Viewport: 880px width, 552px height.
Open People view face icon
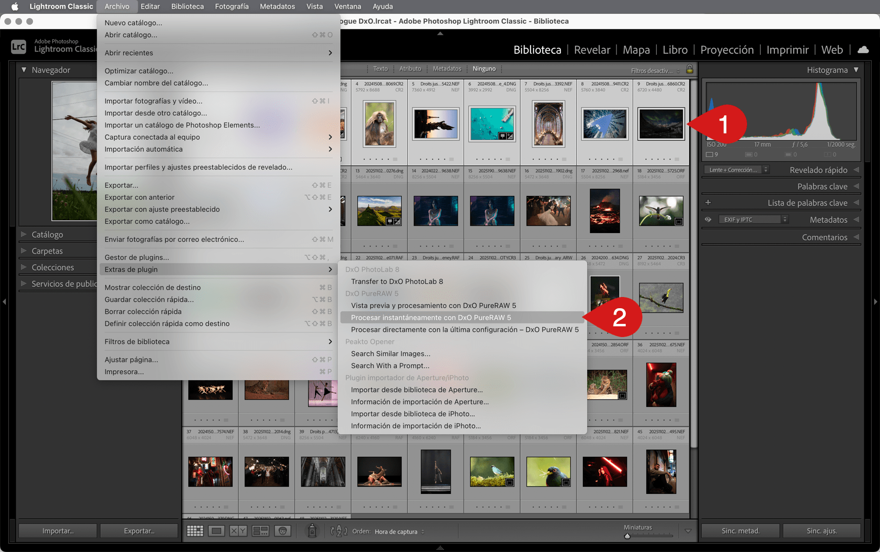283,531
